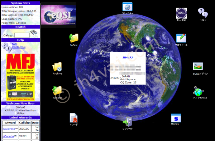Viewport: 215px width, 141px height.
Task: Open the Contact Us link
Action: [19, 47]
